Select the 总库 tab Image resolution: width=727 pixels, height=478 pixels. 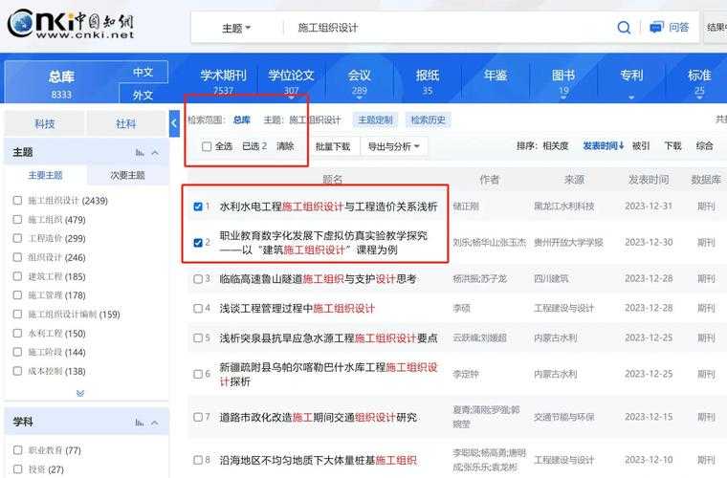61,82
